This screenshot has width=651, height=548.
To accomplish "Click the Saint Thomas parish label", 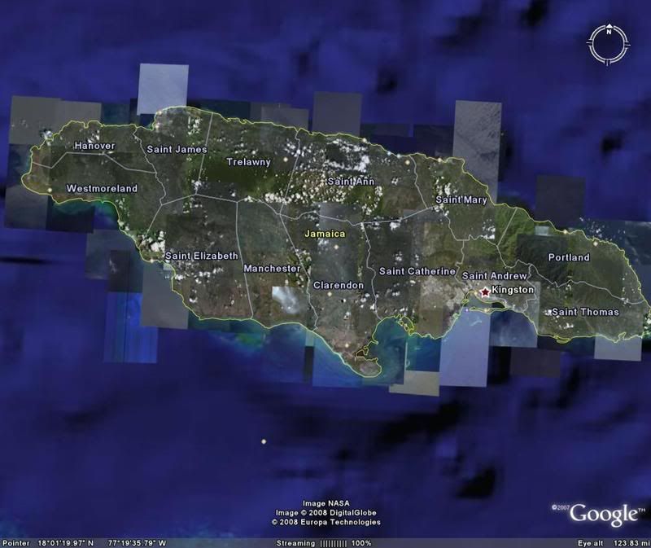I will [x=585, y=313].
